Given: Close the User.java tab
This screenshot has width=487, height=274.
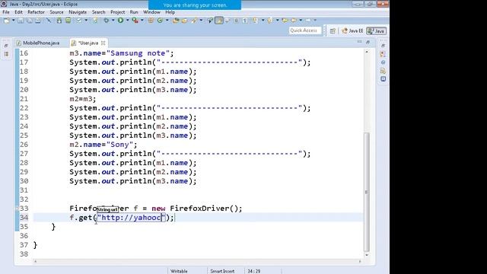Looking at the screenshot, I should [x=103, y=43].
